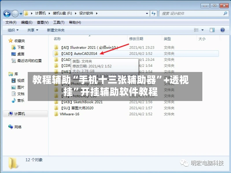
Task: Select the 【AI】Illustrator 2021 folder
Action: pyautogui.click(x=89, y=48)
